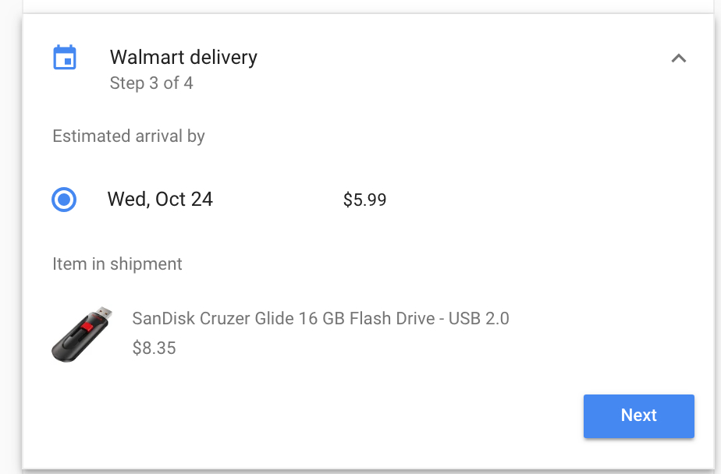Open the Walmart delivery section header
Image resolution: width=721 pixels, height=474 pixels.
(183, 57)
